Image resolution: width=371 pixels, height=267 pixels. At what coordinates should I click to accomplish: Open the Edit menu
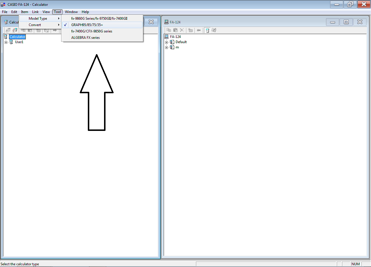click(14, 12)
